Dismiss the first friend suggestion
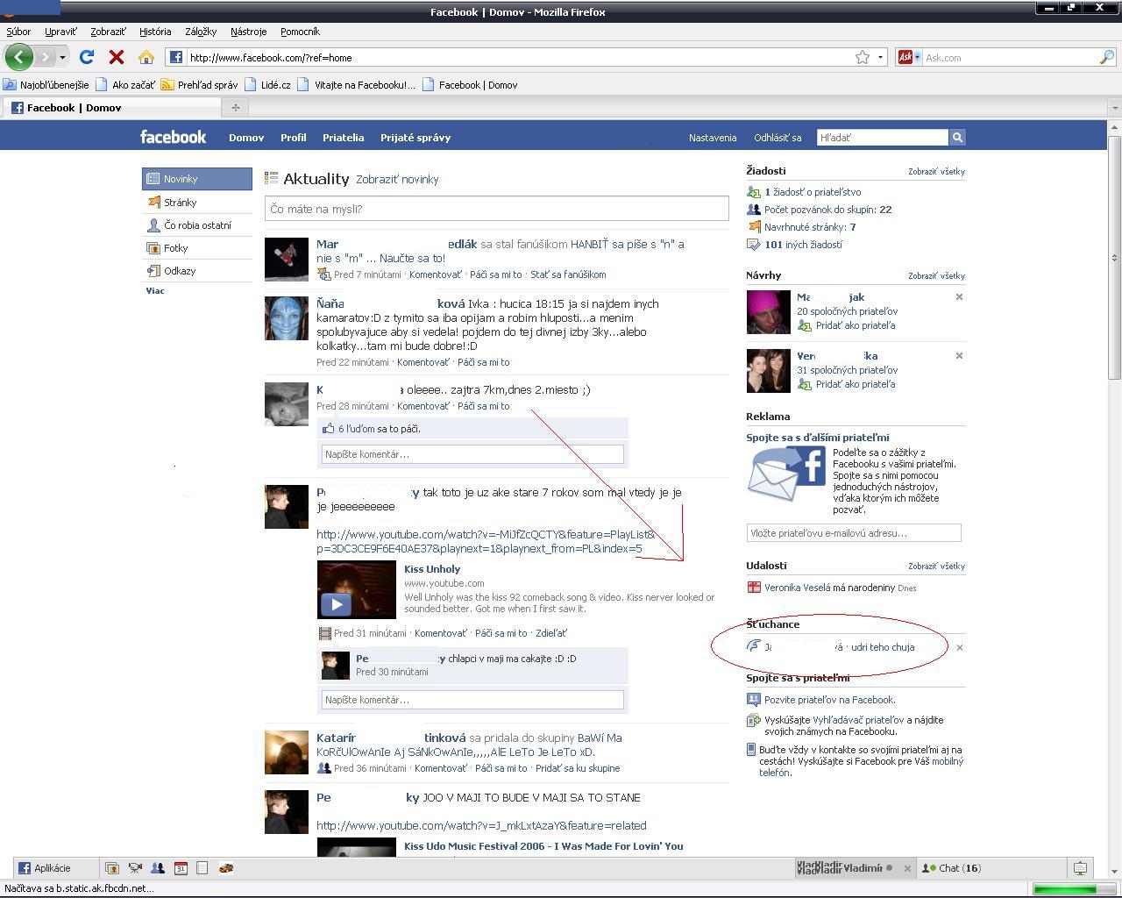 [959, 297]
